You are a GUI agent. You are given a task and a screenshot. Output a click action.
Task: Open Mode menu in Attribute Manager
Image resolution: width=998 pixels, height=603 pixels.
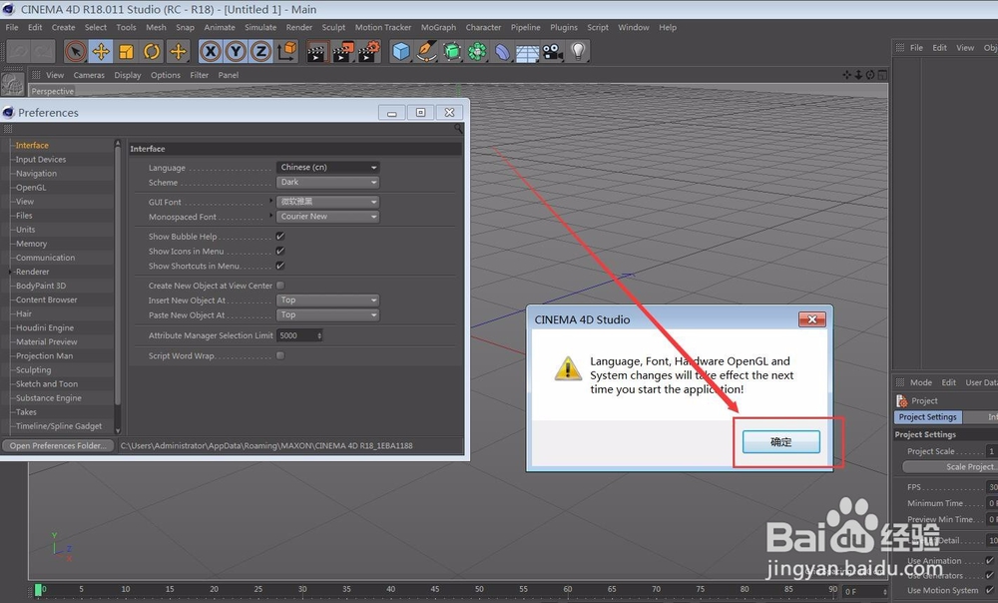point(920,382)
